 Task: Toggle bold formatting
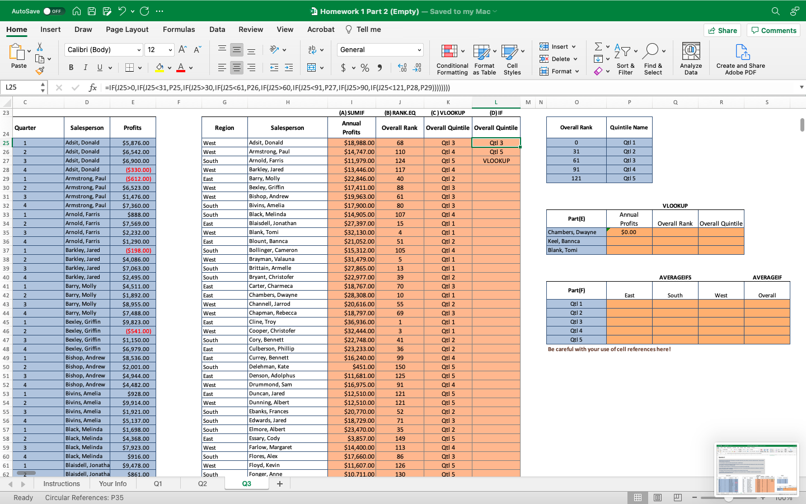pos(71,67)
